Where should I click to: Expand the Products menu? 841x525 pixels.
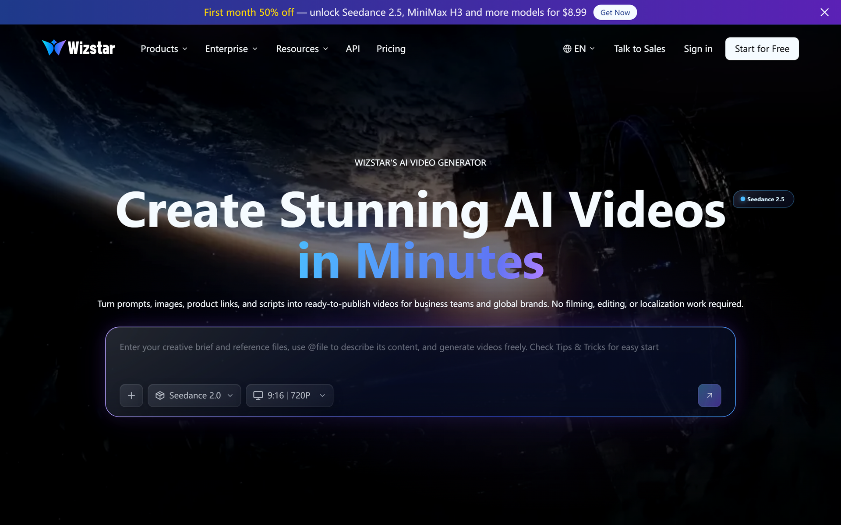tap(164, 49)
